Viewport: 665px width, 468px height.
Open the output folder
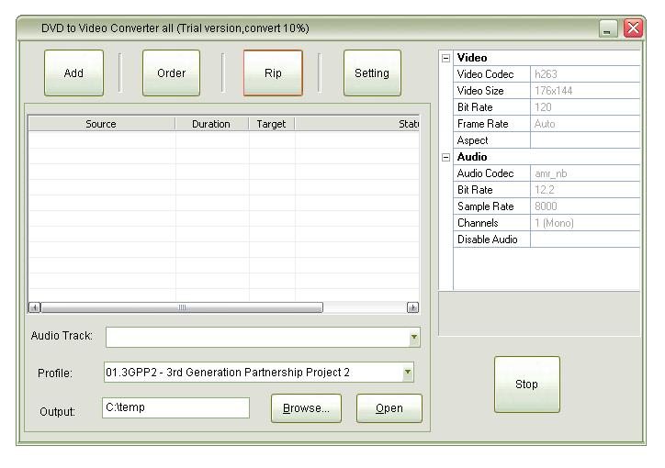[389, 408]
